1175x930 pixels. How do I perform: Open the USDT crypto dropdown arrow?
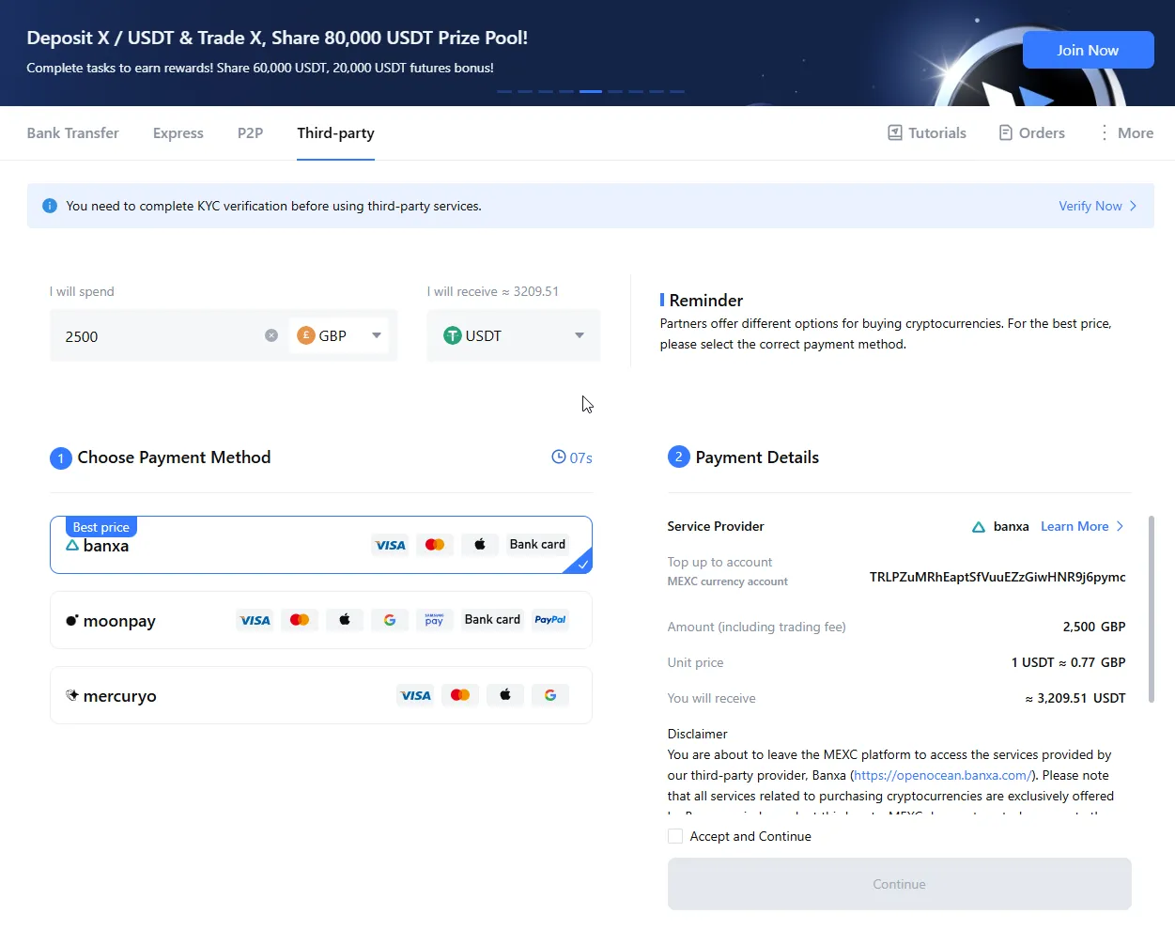click(x=580, y=335)
